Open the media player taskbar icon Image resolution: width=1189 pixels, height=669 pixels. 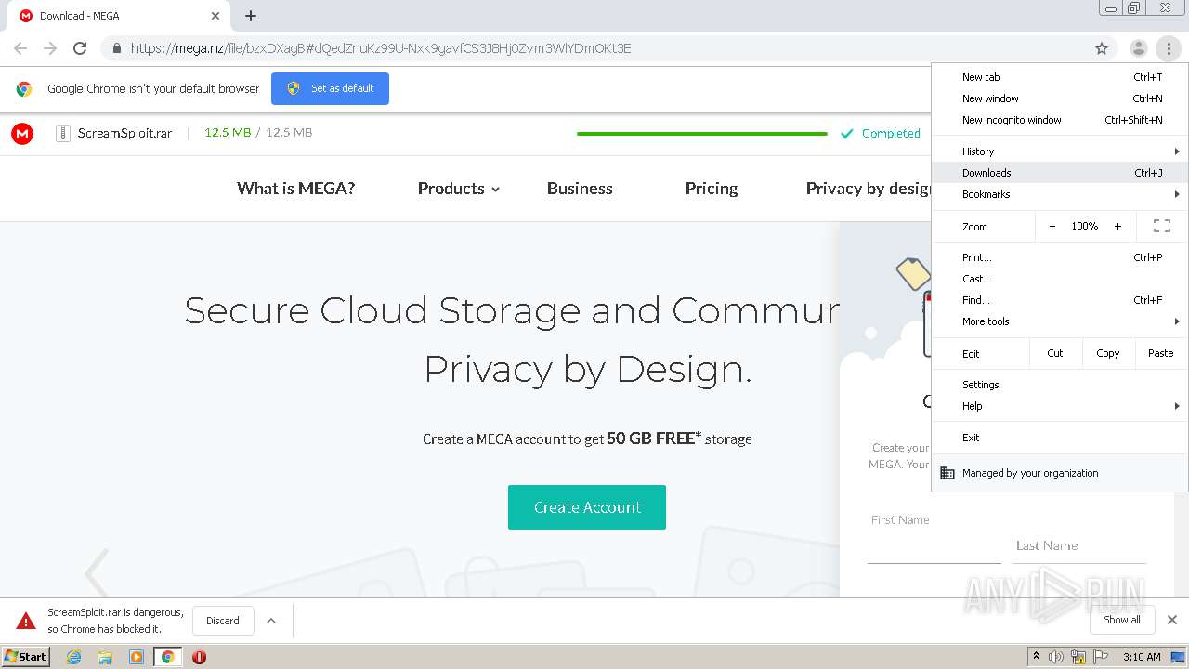pos(137,657)
